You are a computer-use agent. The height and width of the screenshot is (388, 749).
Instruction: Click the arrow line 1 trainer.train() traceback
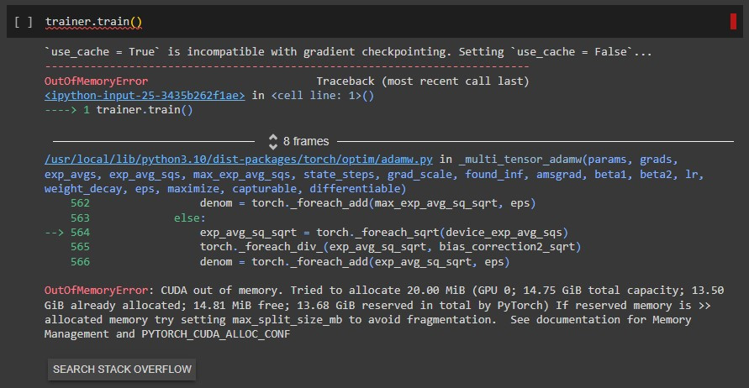coord(119,110)
